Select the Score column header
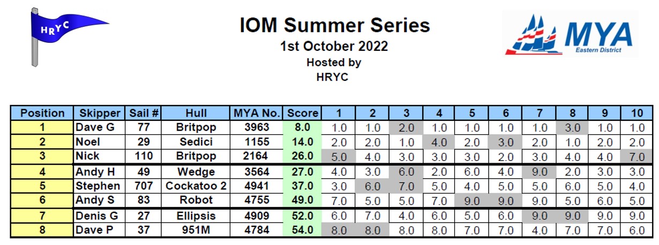Viewport: 659px width, 245px height. (x=303, y=113)
